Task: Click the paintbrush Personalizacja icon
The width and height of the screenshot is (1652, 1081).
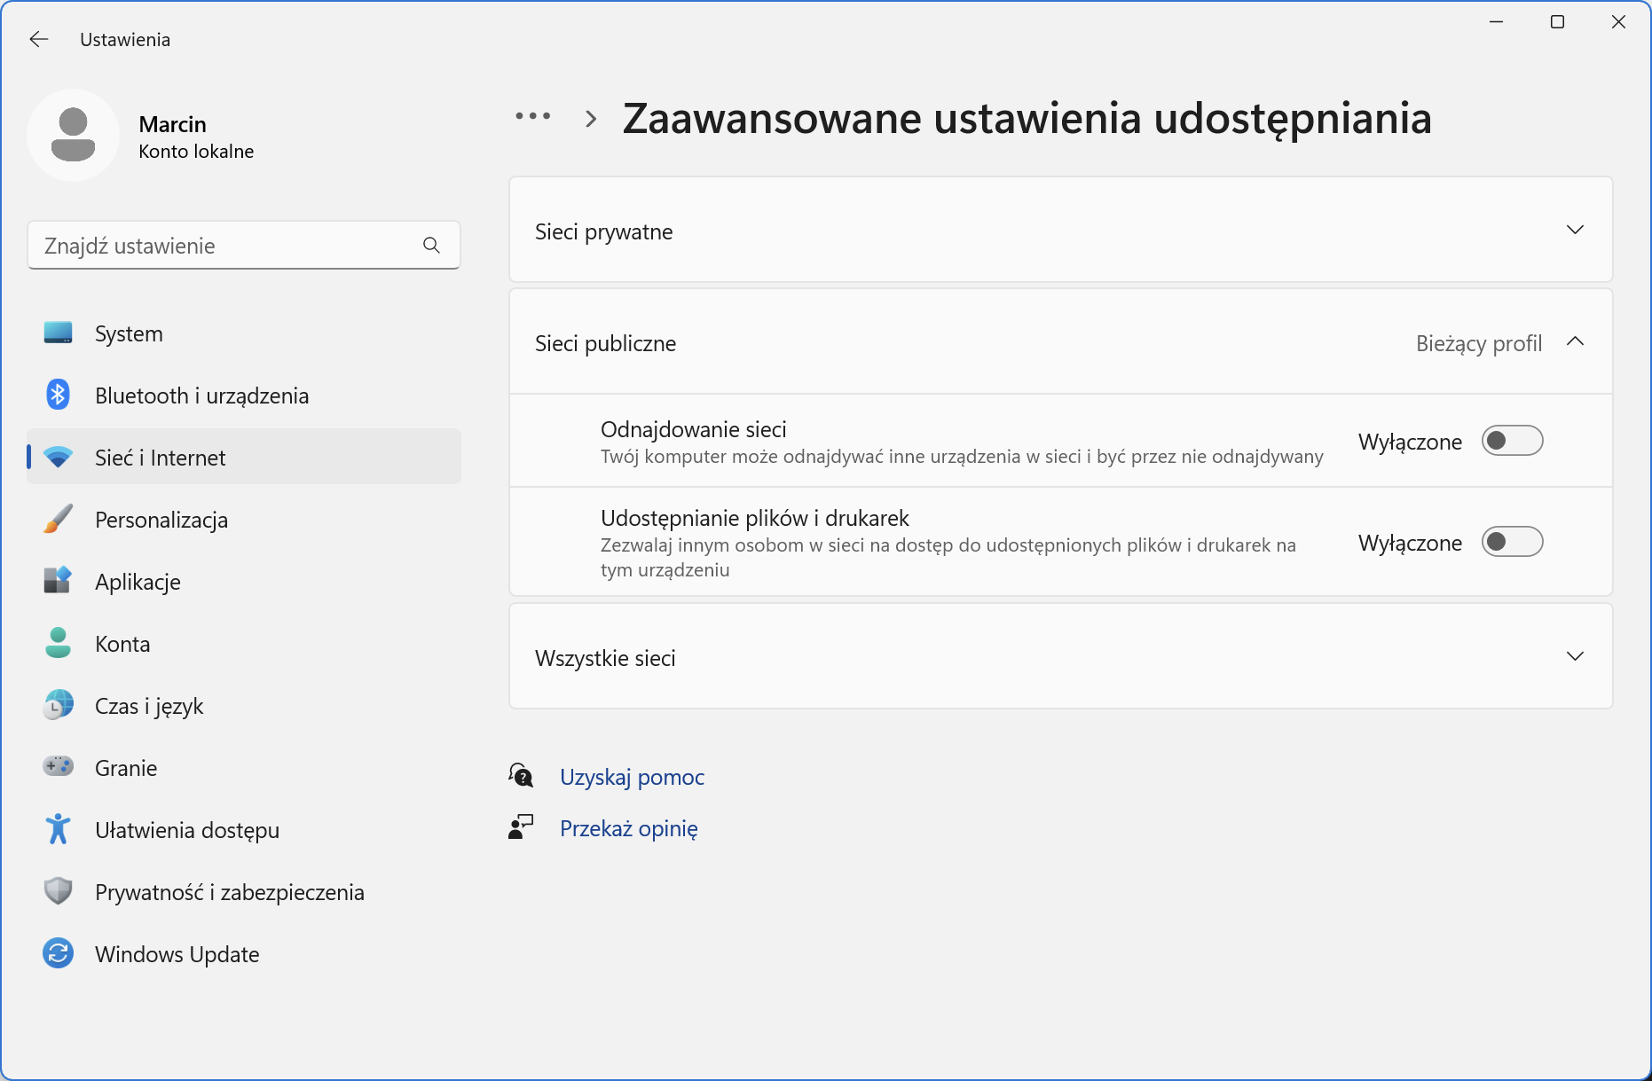Action: [x=59, y=520]
